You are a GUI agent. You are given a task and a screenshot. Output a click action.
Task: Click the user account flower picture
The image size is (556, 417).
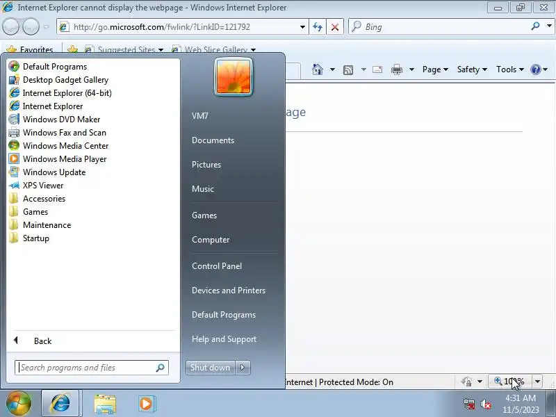[x=234, y=76]
